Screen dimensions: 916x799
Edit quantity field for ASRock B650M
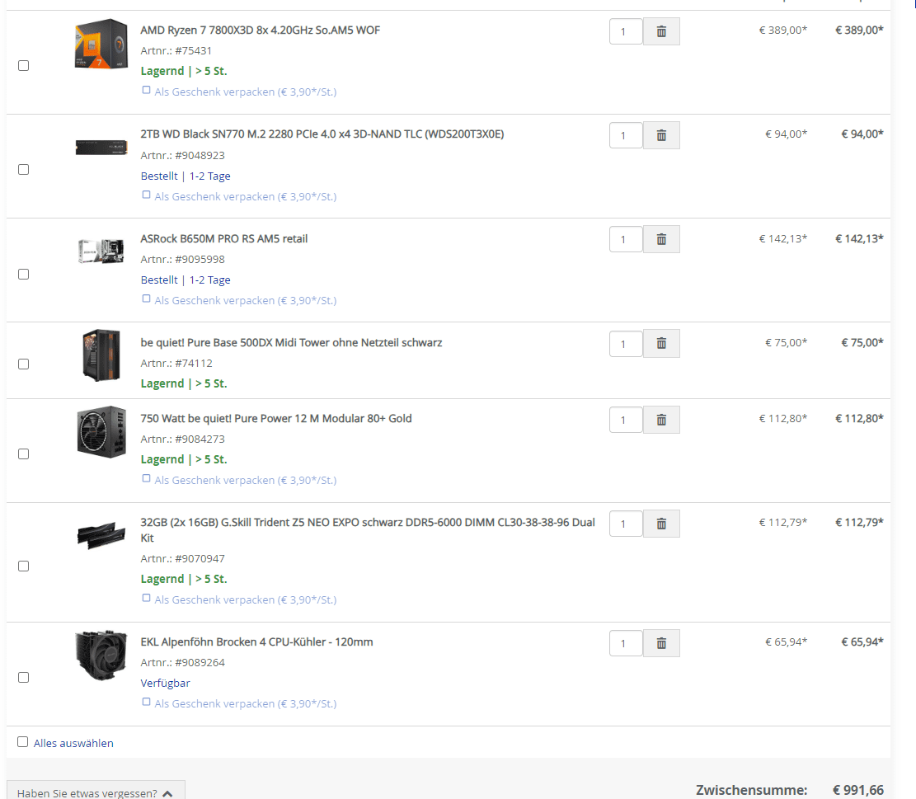click(x=626, y=239)
